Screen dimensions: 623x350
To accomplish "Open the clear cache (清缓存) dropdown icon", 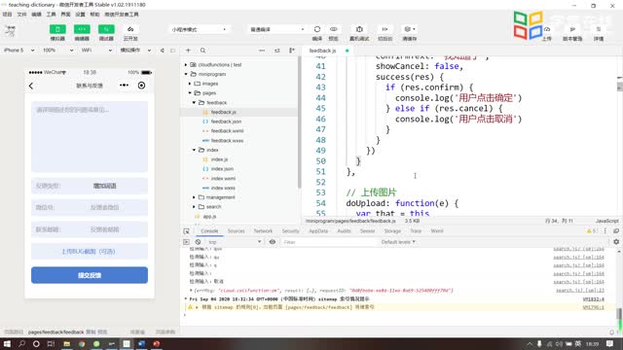I will (x=409, y=29).
